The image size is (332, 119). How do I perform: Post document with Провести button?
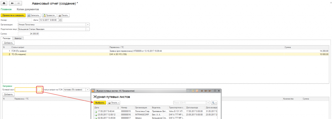coord(49,16)
